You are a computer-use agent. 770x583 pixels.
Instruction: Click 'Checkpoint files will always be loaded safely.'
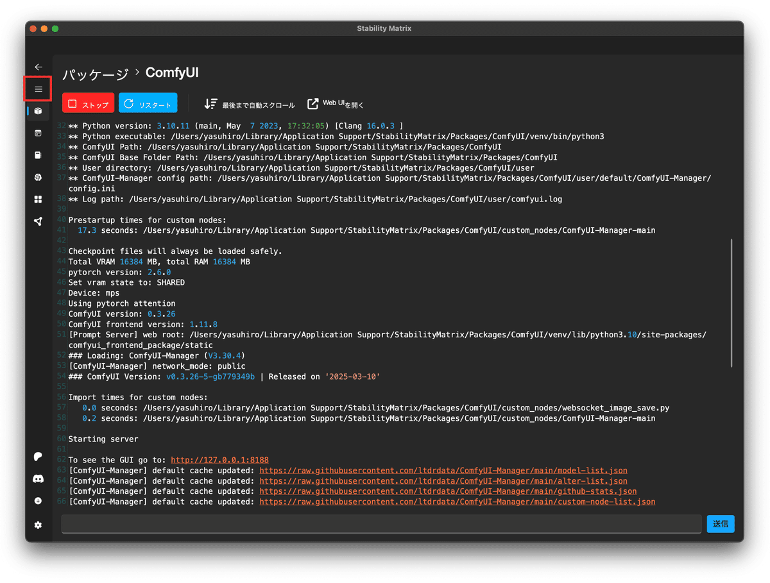(x=175, y=251)
